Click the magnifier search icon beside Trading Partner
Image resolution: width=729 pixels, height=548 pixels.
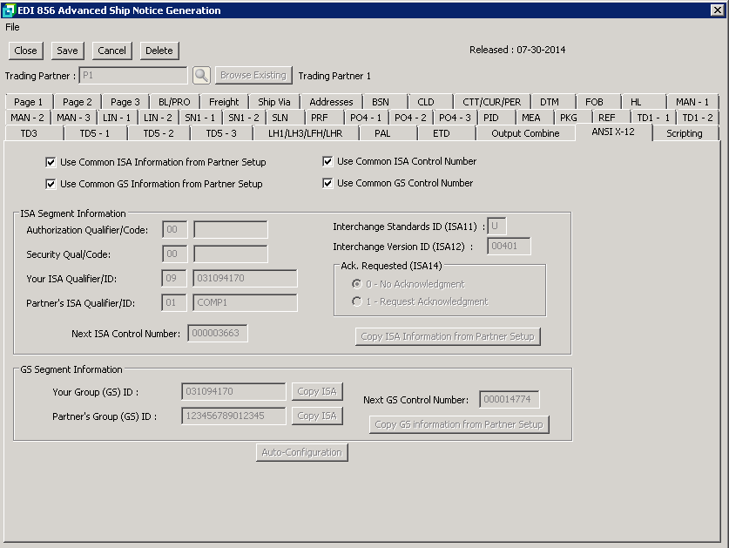point(201,76)
